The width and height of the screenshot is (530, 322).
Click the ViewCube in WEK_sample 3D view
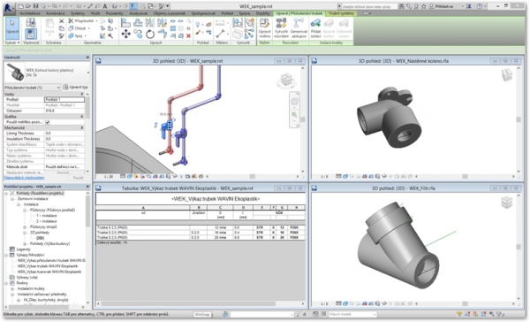click(286, 80)
